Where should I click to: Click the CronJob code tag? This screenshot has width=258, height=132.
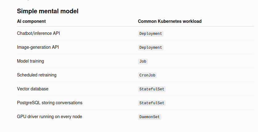click(x=147, y=75)
